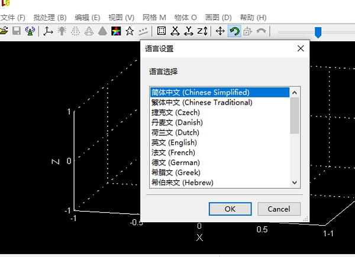Click the save floppy disk icon
The height and width of the screenshot is (257, 355).
[x=17, y=31]
